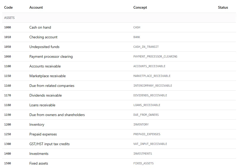Click account code 1060
Viewport: 238px width, 168px height.
pos(7,56)
